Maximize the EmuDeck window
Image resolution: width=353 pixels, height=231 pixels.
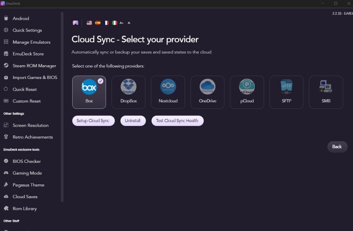pyautogui.click(x=336, y=3)
